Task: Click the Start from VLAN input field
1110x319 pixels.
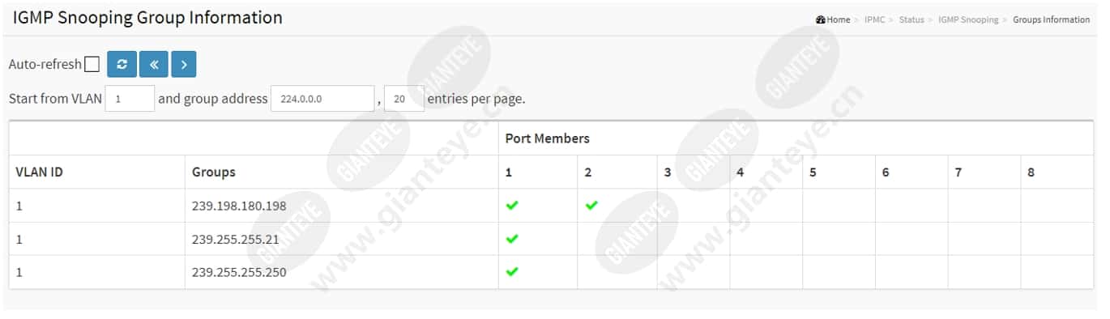Action: tap(130, 99)
